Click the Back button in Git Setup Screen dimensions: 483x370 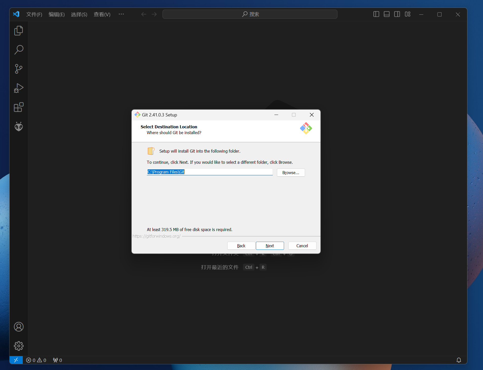(241, 246)
